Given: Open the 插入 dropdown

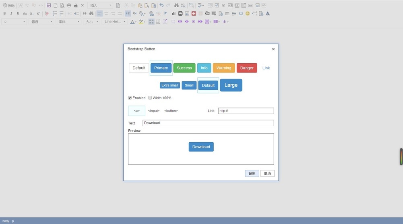Looking at the screenshot, I should click(x=101, y=5).
